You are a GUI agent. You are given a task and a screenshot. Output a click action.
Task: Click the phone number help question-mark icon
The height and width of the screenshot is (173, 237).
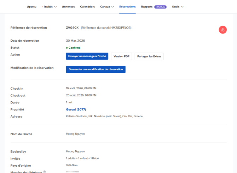tap(45, 172)
